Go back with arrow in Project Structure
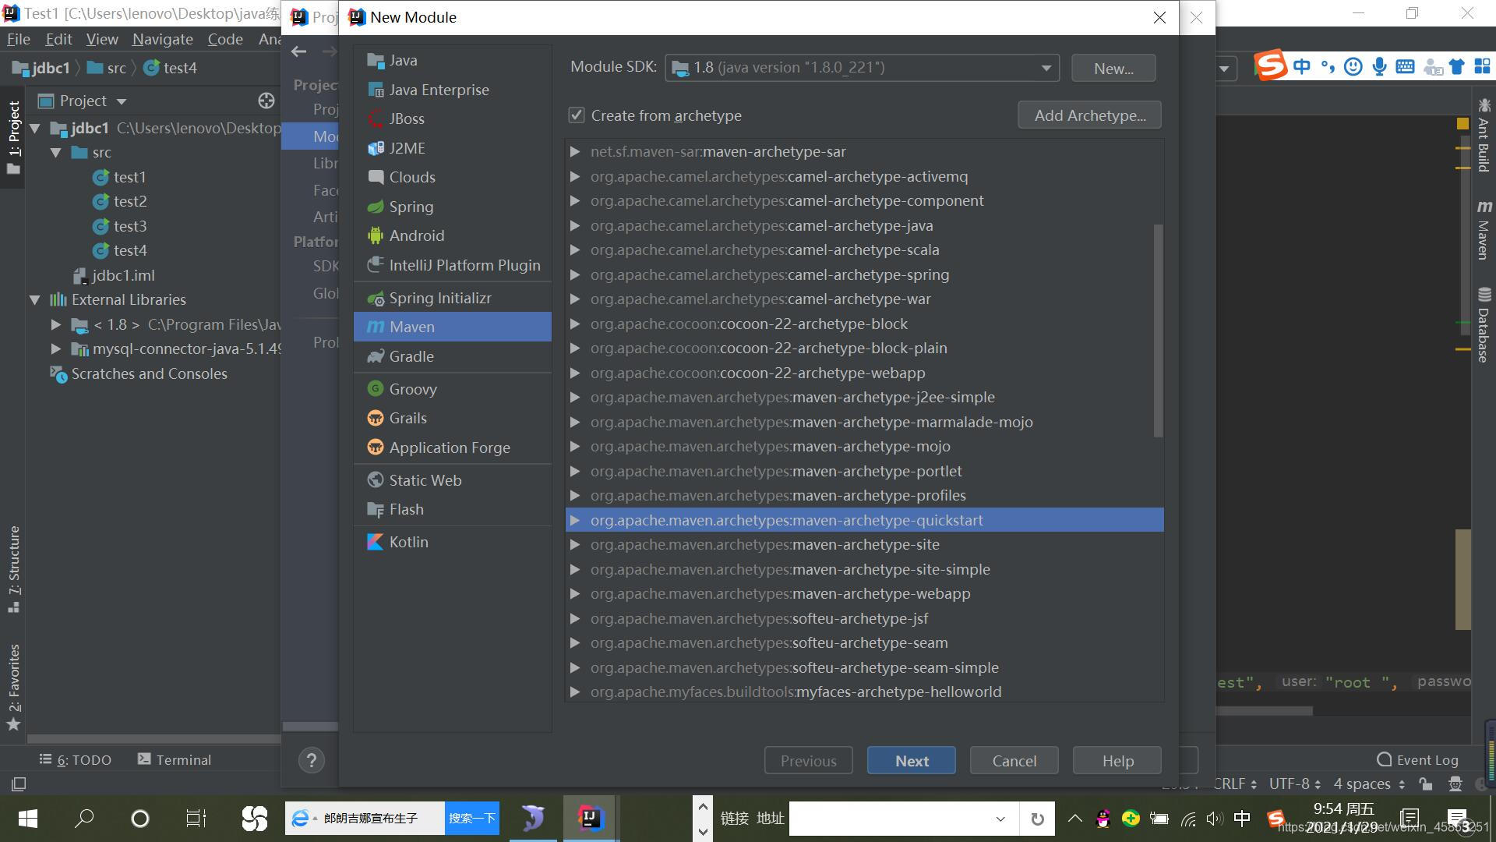The image size is (1496, 842). (x=299, y=51)
